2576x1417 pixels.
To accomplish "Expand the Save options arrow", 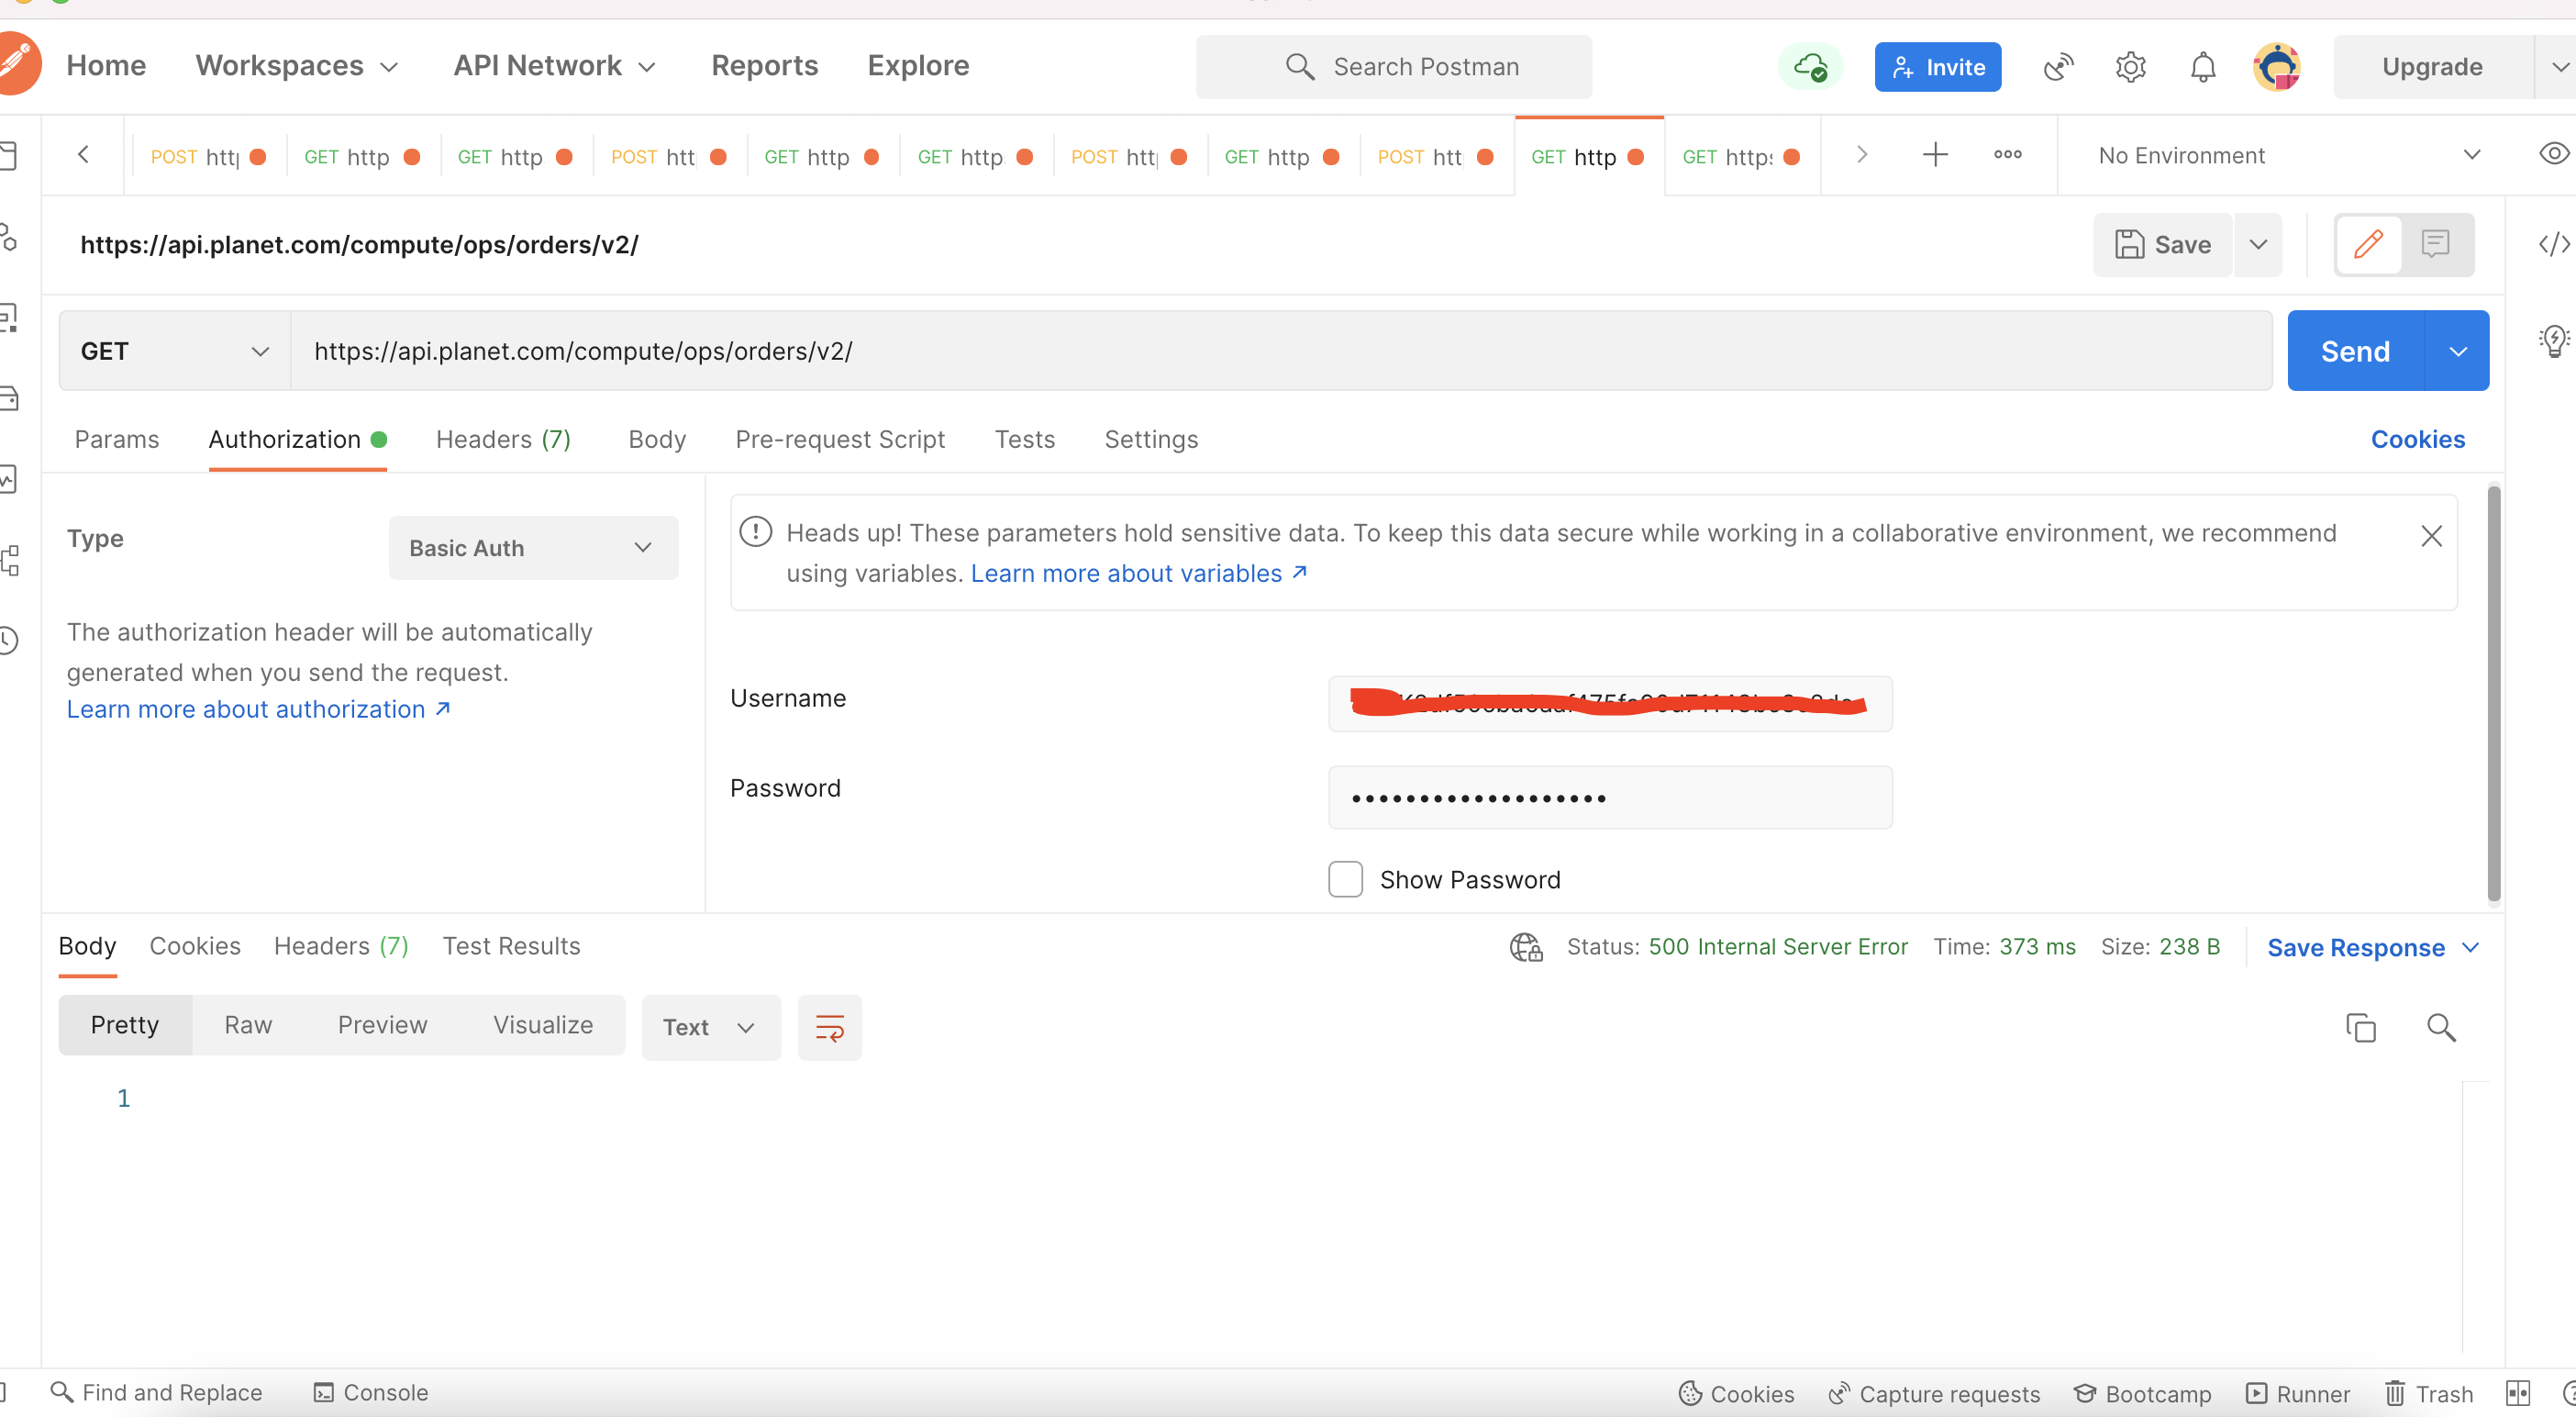I will pos(2258,244).
